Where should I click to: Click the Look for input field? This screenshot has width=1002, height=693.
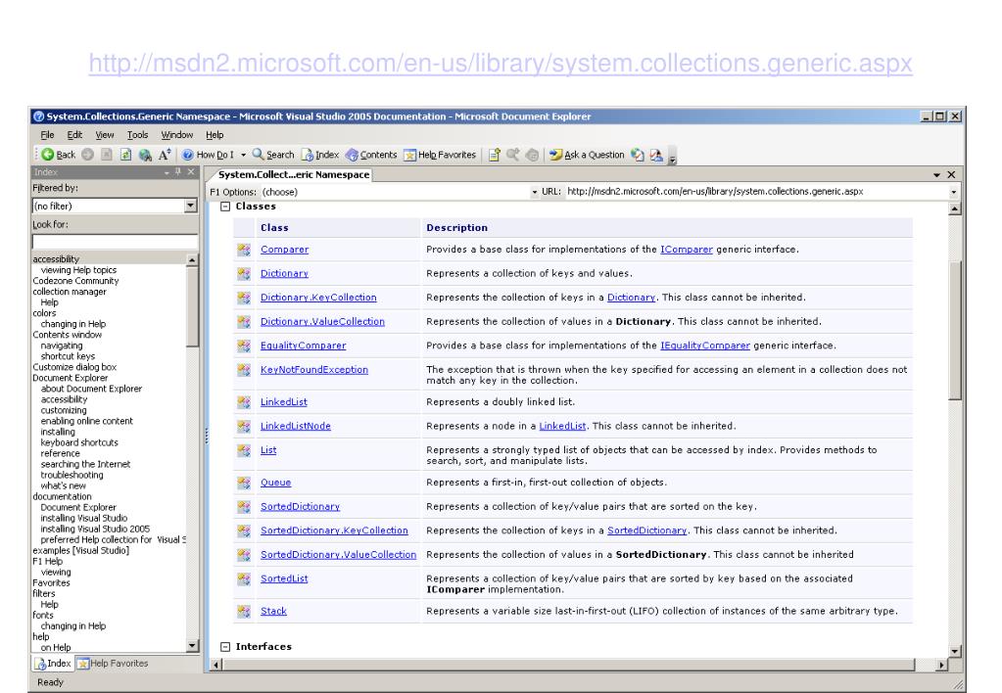tap(115, 242)
